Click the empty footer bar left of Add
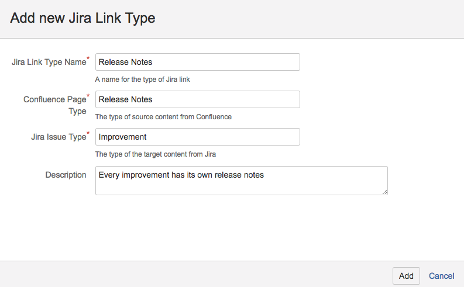The height and width of the screenshot is (287, 464). tap(193, 274)
